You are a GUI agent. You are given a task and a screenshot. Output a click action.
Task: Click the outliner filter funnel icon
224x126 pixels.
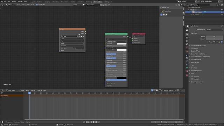tap(218, 5)
